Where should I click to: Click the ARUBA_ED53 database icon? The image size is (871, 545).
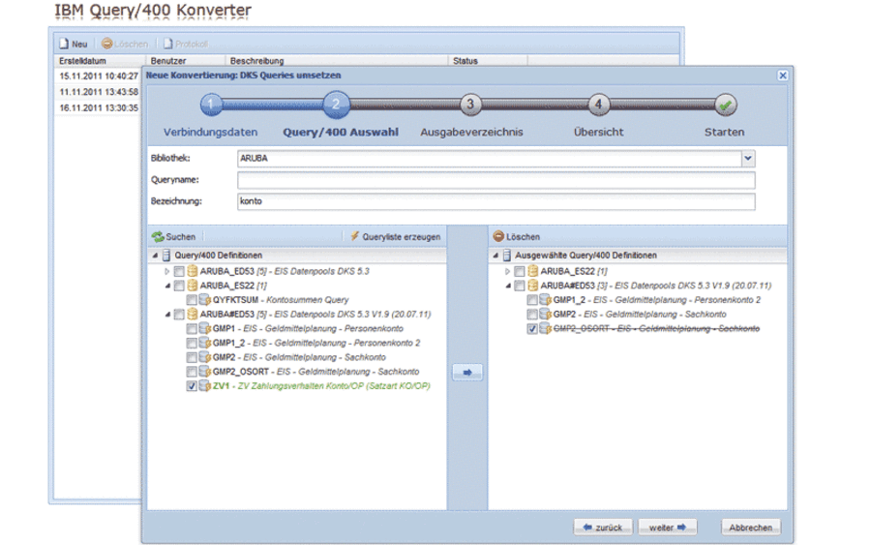pyautogui.click(x=193, y=271)
